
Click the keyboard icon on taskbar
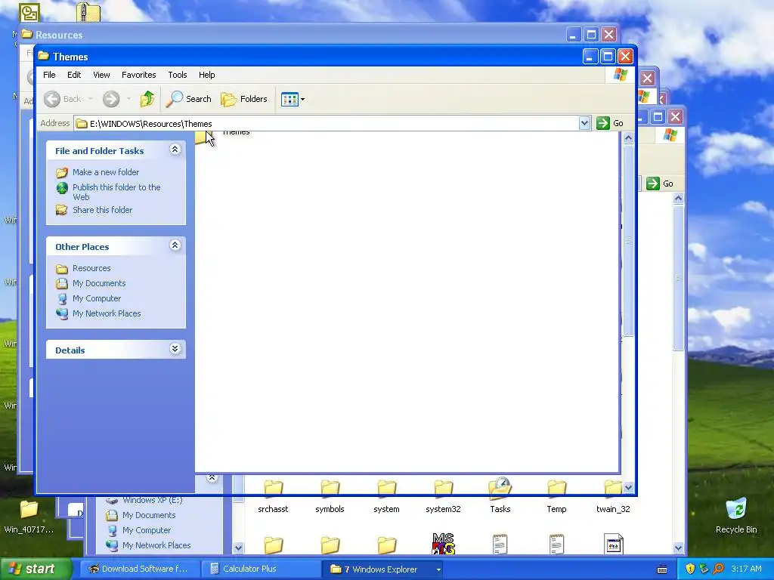[662, 569]
